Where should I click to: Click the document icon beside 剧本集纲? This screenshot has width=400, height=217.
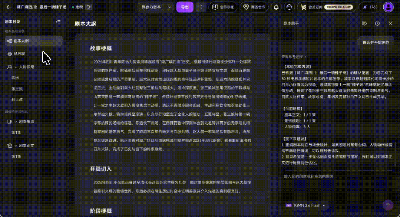10,122
